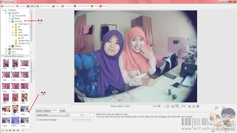The width and height of the screenshot is (237, 133).
Task: Click the refresh folder icon below thumbnails
Action: (6, 130)
